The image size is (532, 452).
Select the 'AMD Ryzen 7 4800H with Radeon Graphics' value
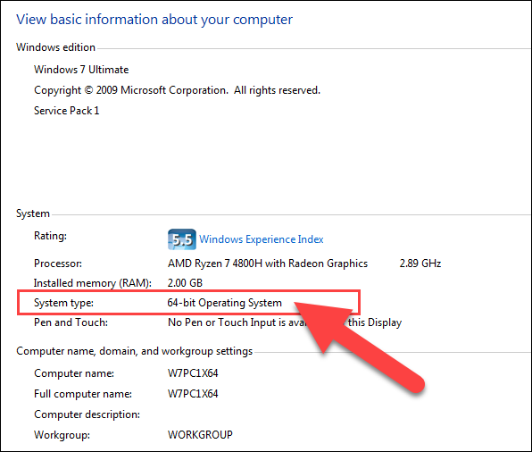point(268,264)
